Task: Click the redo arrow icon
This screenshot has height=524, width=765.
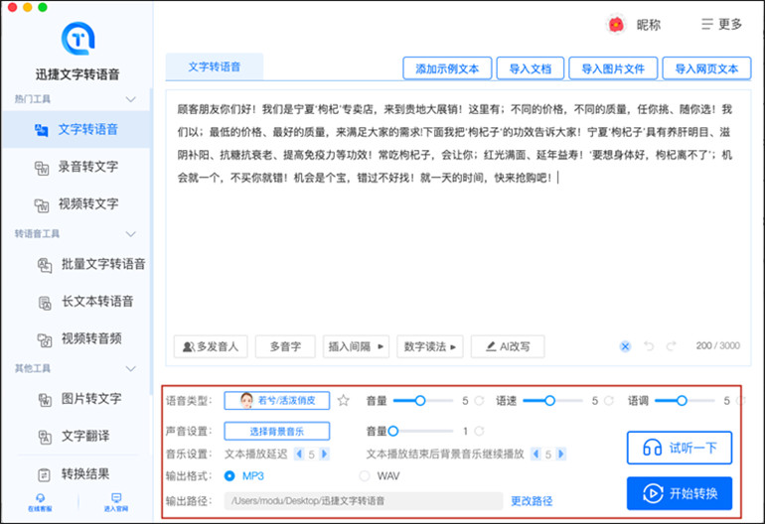Action: (x=671, y=346)
